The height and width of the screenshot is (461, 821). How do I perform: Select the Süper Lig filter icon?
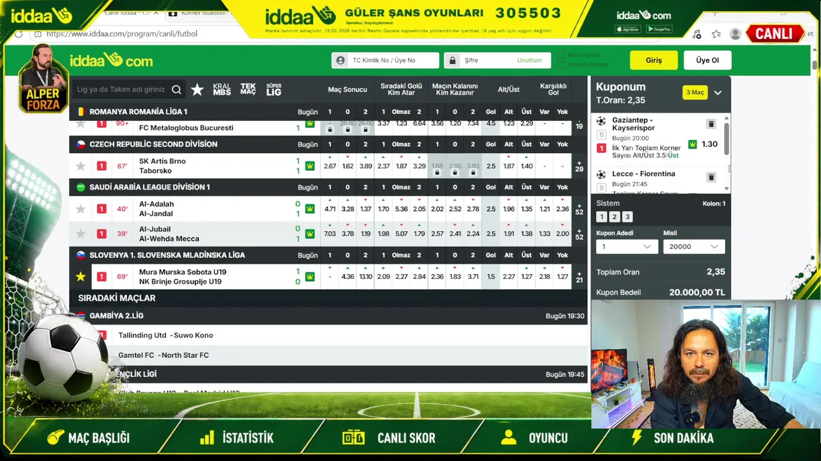pos(274,90)
